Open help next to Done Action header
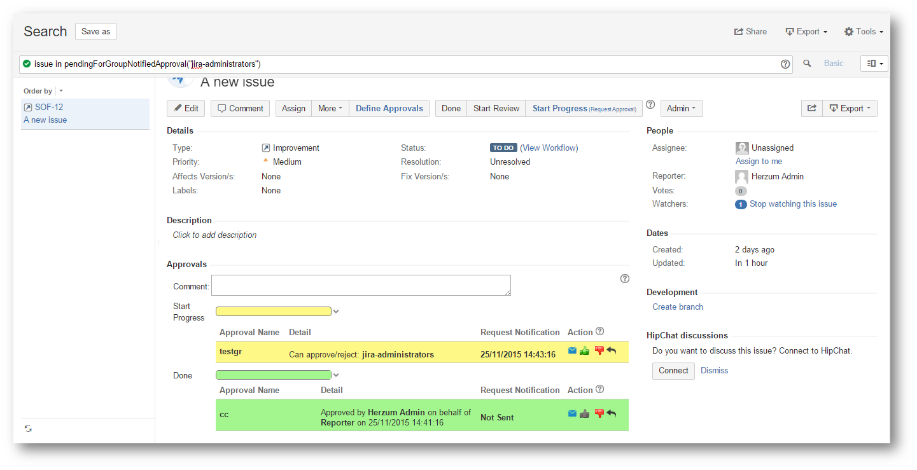Screen dimensions: 917x470 (x=599, y=389)
